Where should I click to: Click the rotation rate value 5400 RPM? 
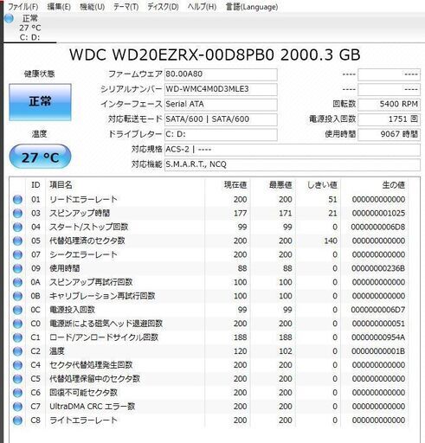pos(389,105)
